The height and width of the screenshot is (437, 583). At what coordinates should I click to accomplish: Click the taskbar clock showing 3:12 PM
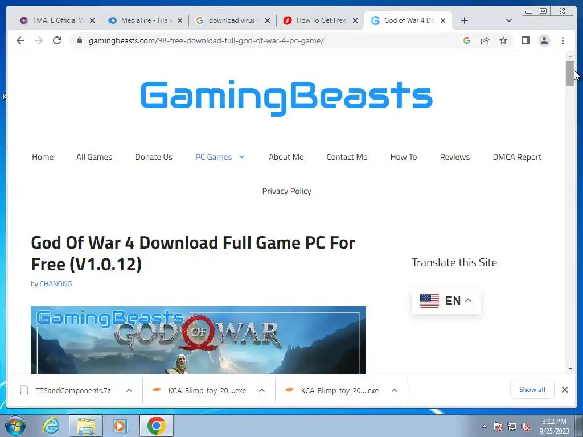tap(554, 426)
